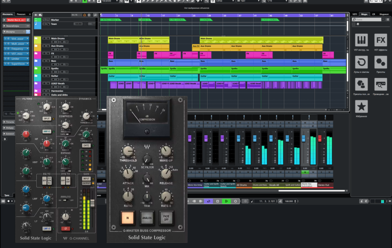Image resolution: width=392 pixels, height=248 pixels.
Task: Switch to the Inspector tab
Action: (7, 14)
